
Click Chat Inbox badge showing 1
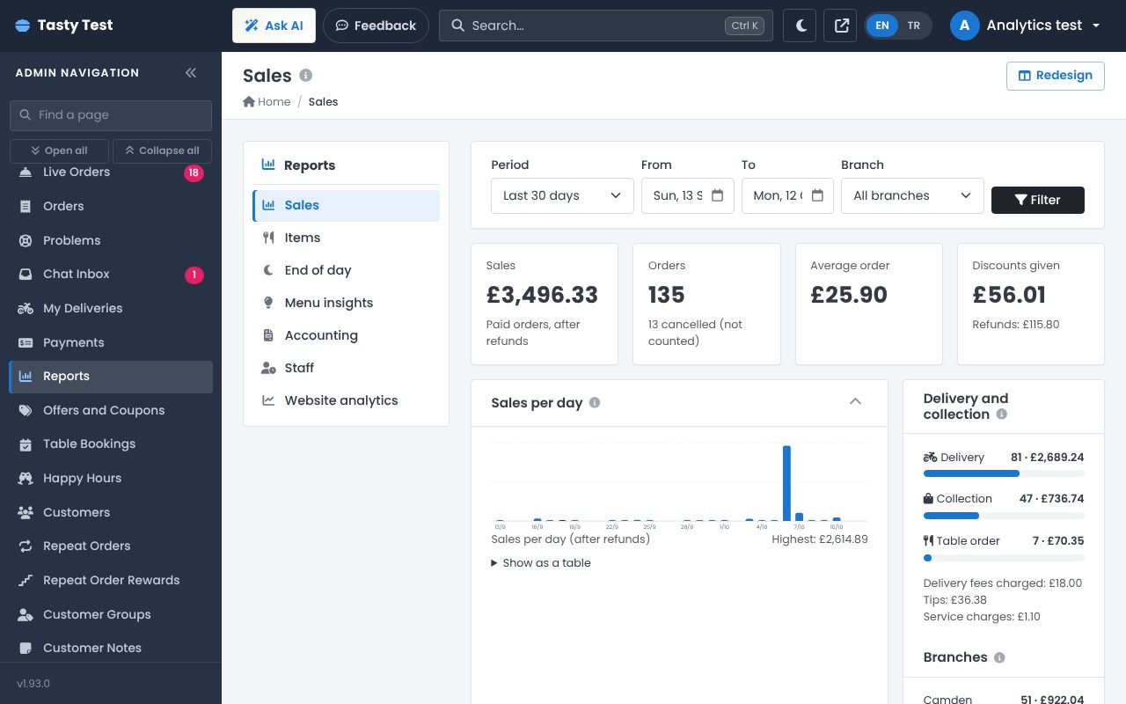point(194,275)
